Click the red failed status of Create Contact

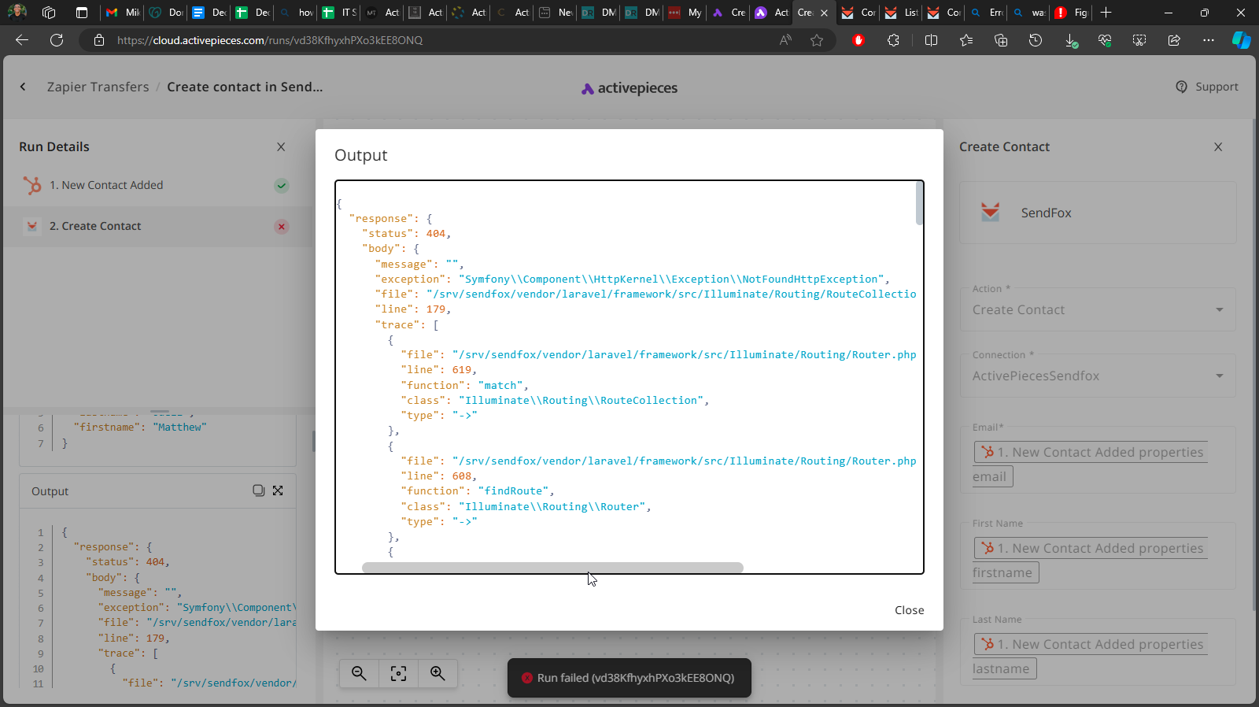[281, 227]
